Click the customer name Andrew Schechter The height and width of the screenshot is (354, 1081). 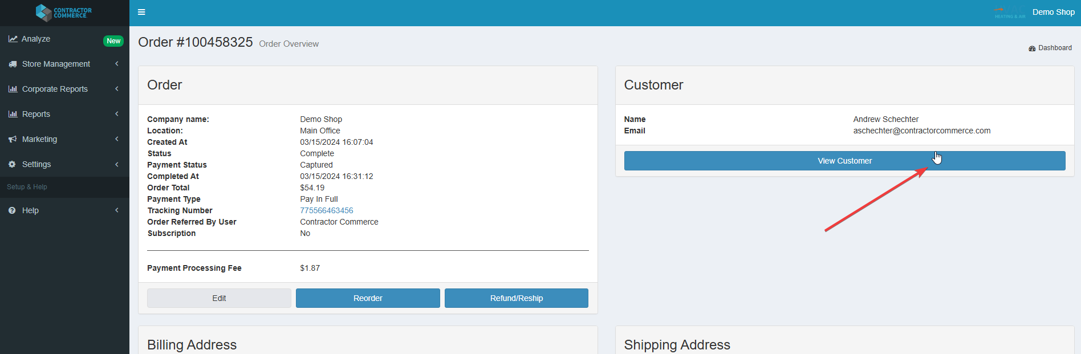click(x=885, y=119)
